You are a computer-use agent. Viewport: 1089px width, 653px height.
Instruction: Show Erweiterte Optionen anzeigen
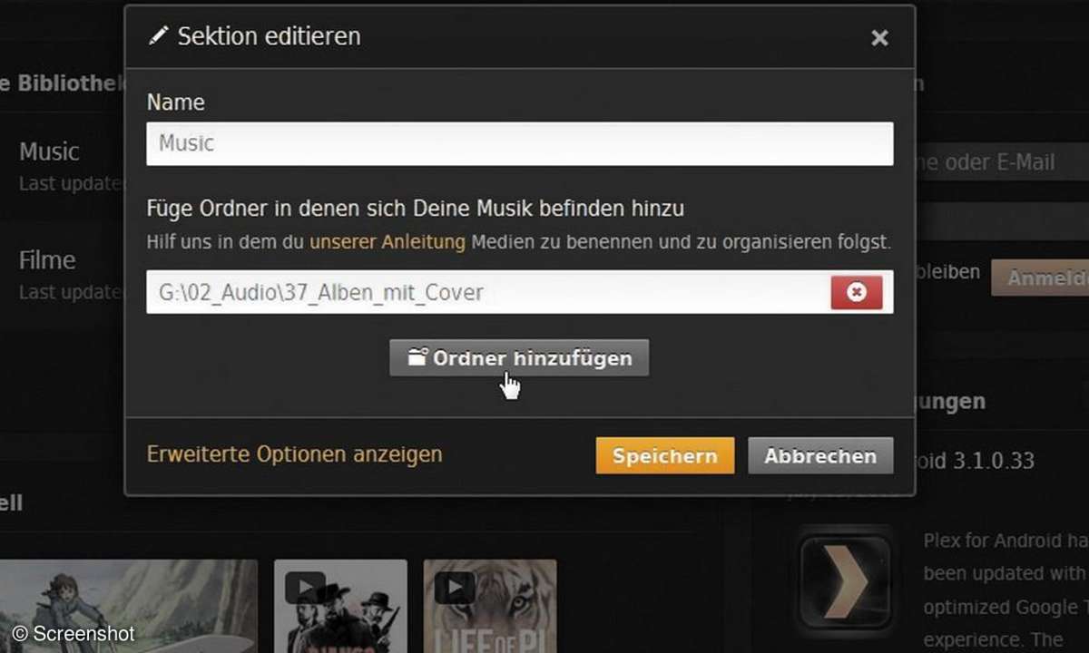point(295,454)
